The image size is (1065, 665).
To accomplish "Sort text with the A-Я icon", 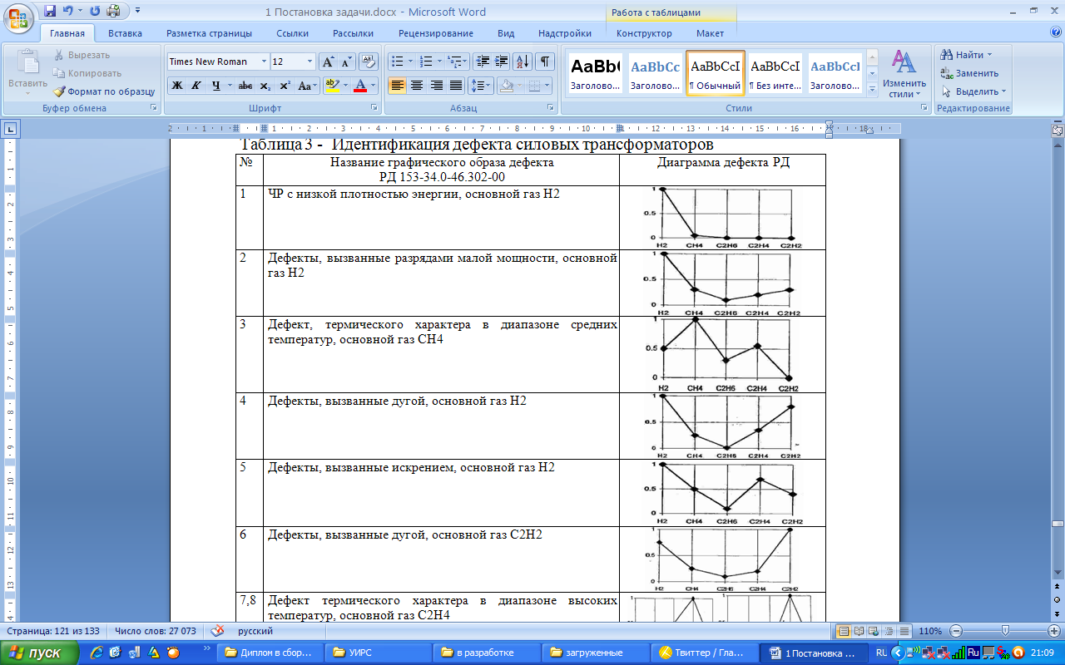I will click(x=523, y=62).
